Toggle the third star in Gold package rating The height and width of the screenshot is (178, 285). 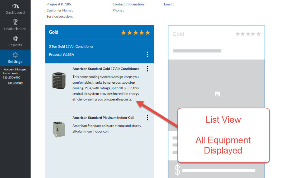click(135, 33)
